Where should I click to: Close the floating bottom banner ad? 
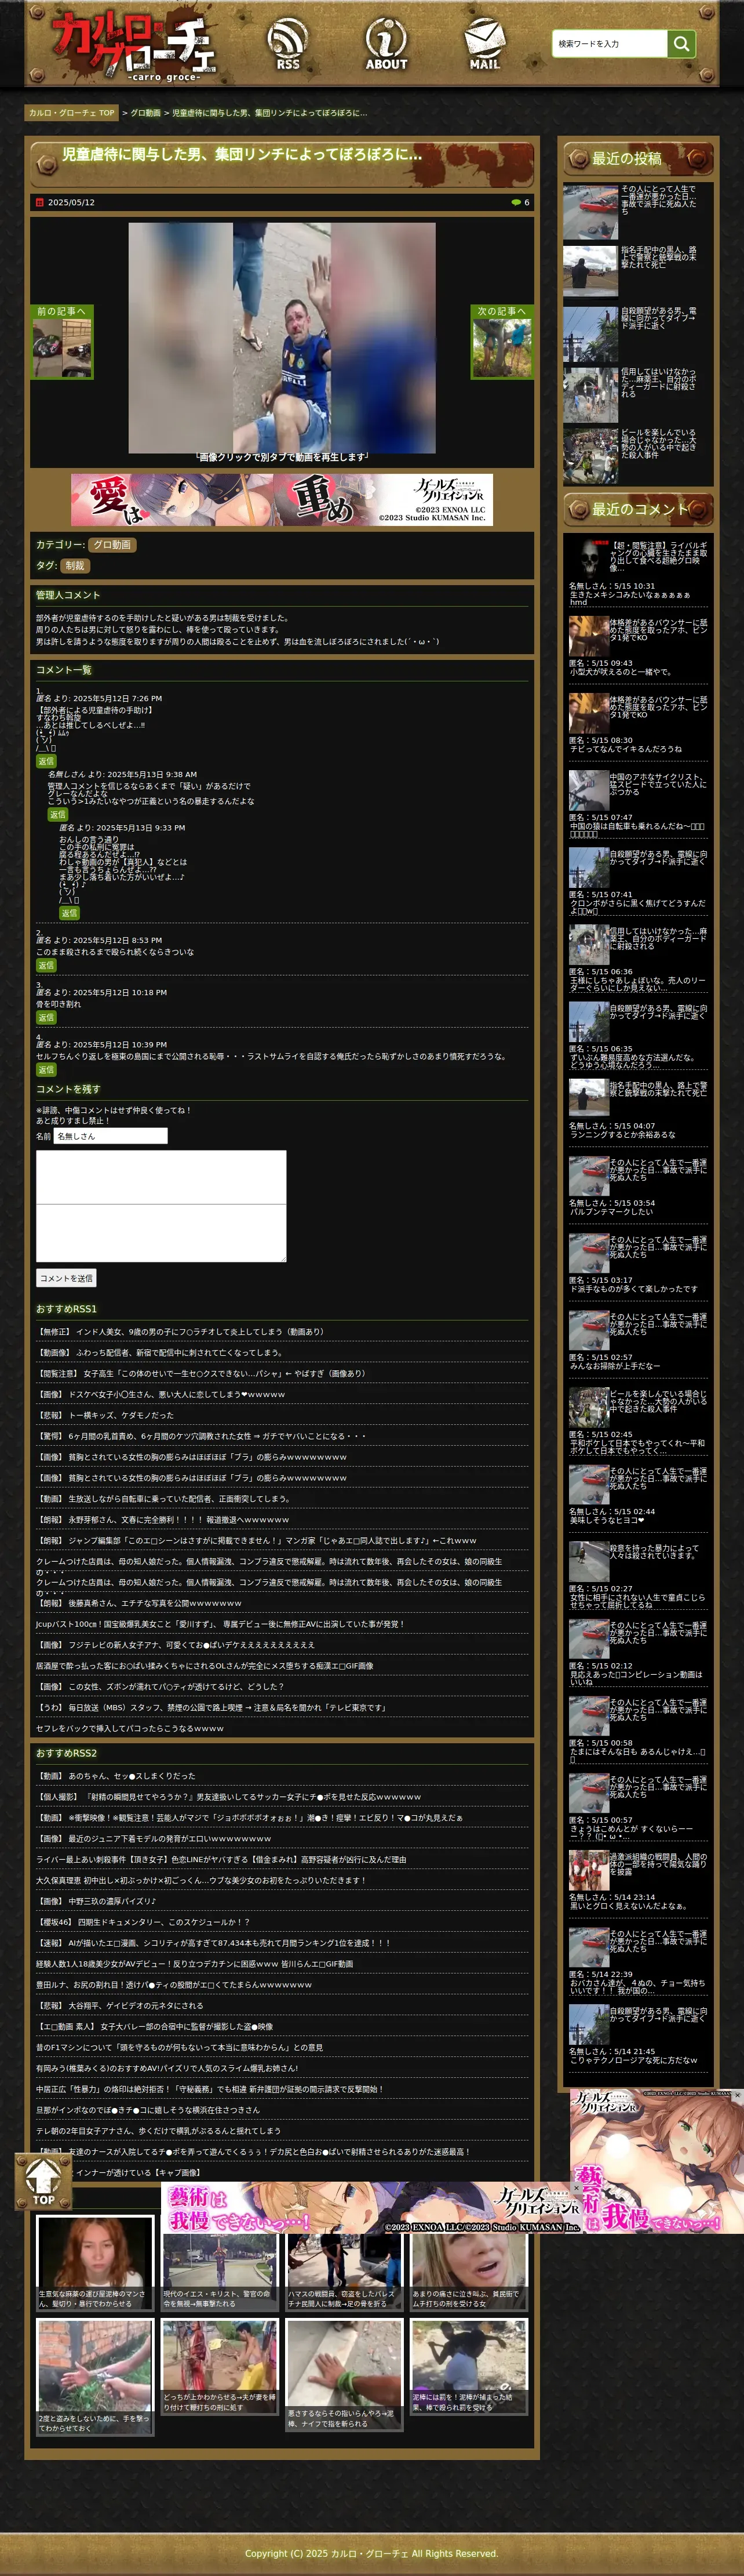click(x=576, y=2188)
